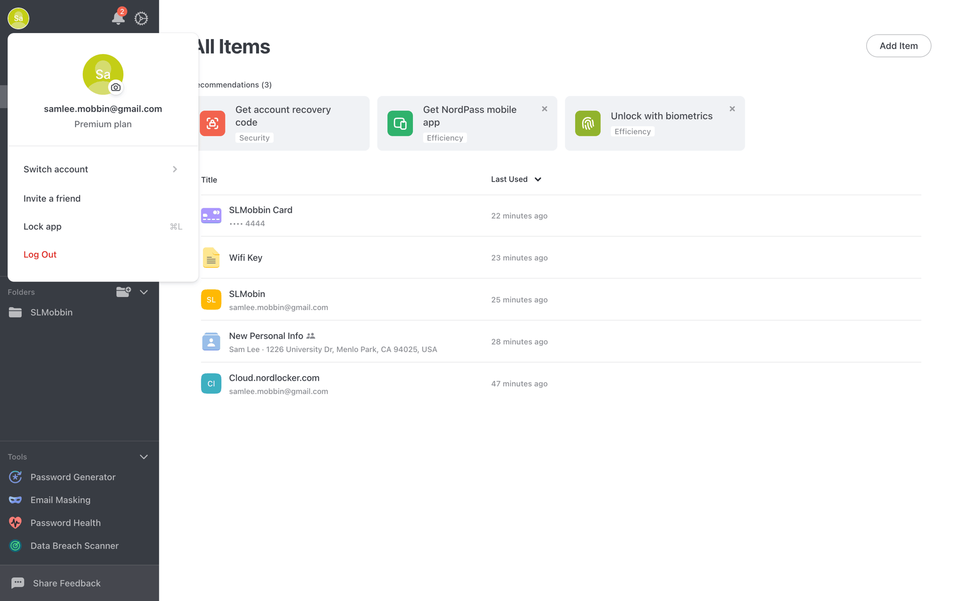Dismiss the Unlock with biometrics recommendation
The height and width of the screenshot is (601, 962).
732,109
